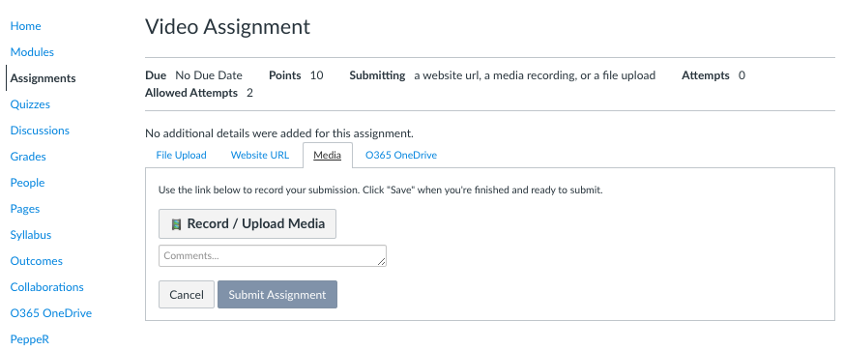Image resolution: width=844 pixels, height=351 pixels.
Task: Click the Points value '10'
Action: click(316, 75)
